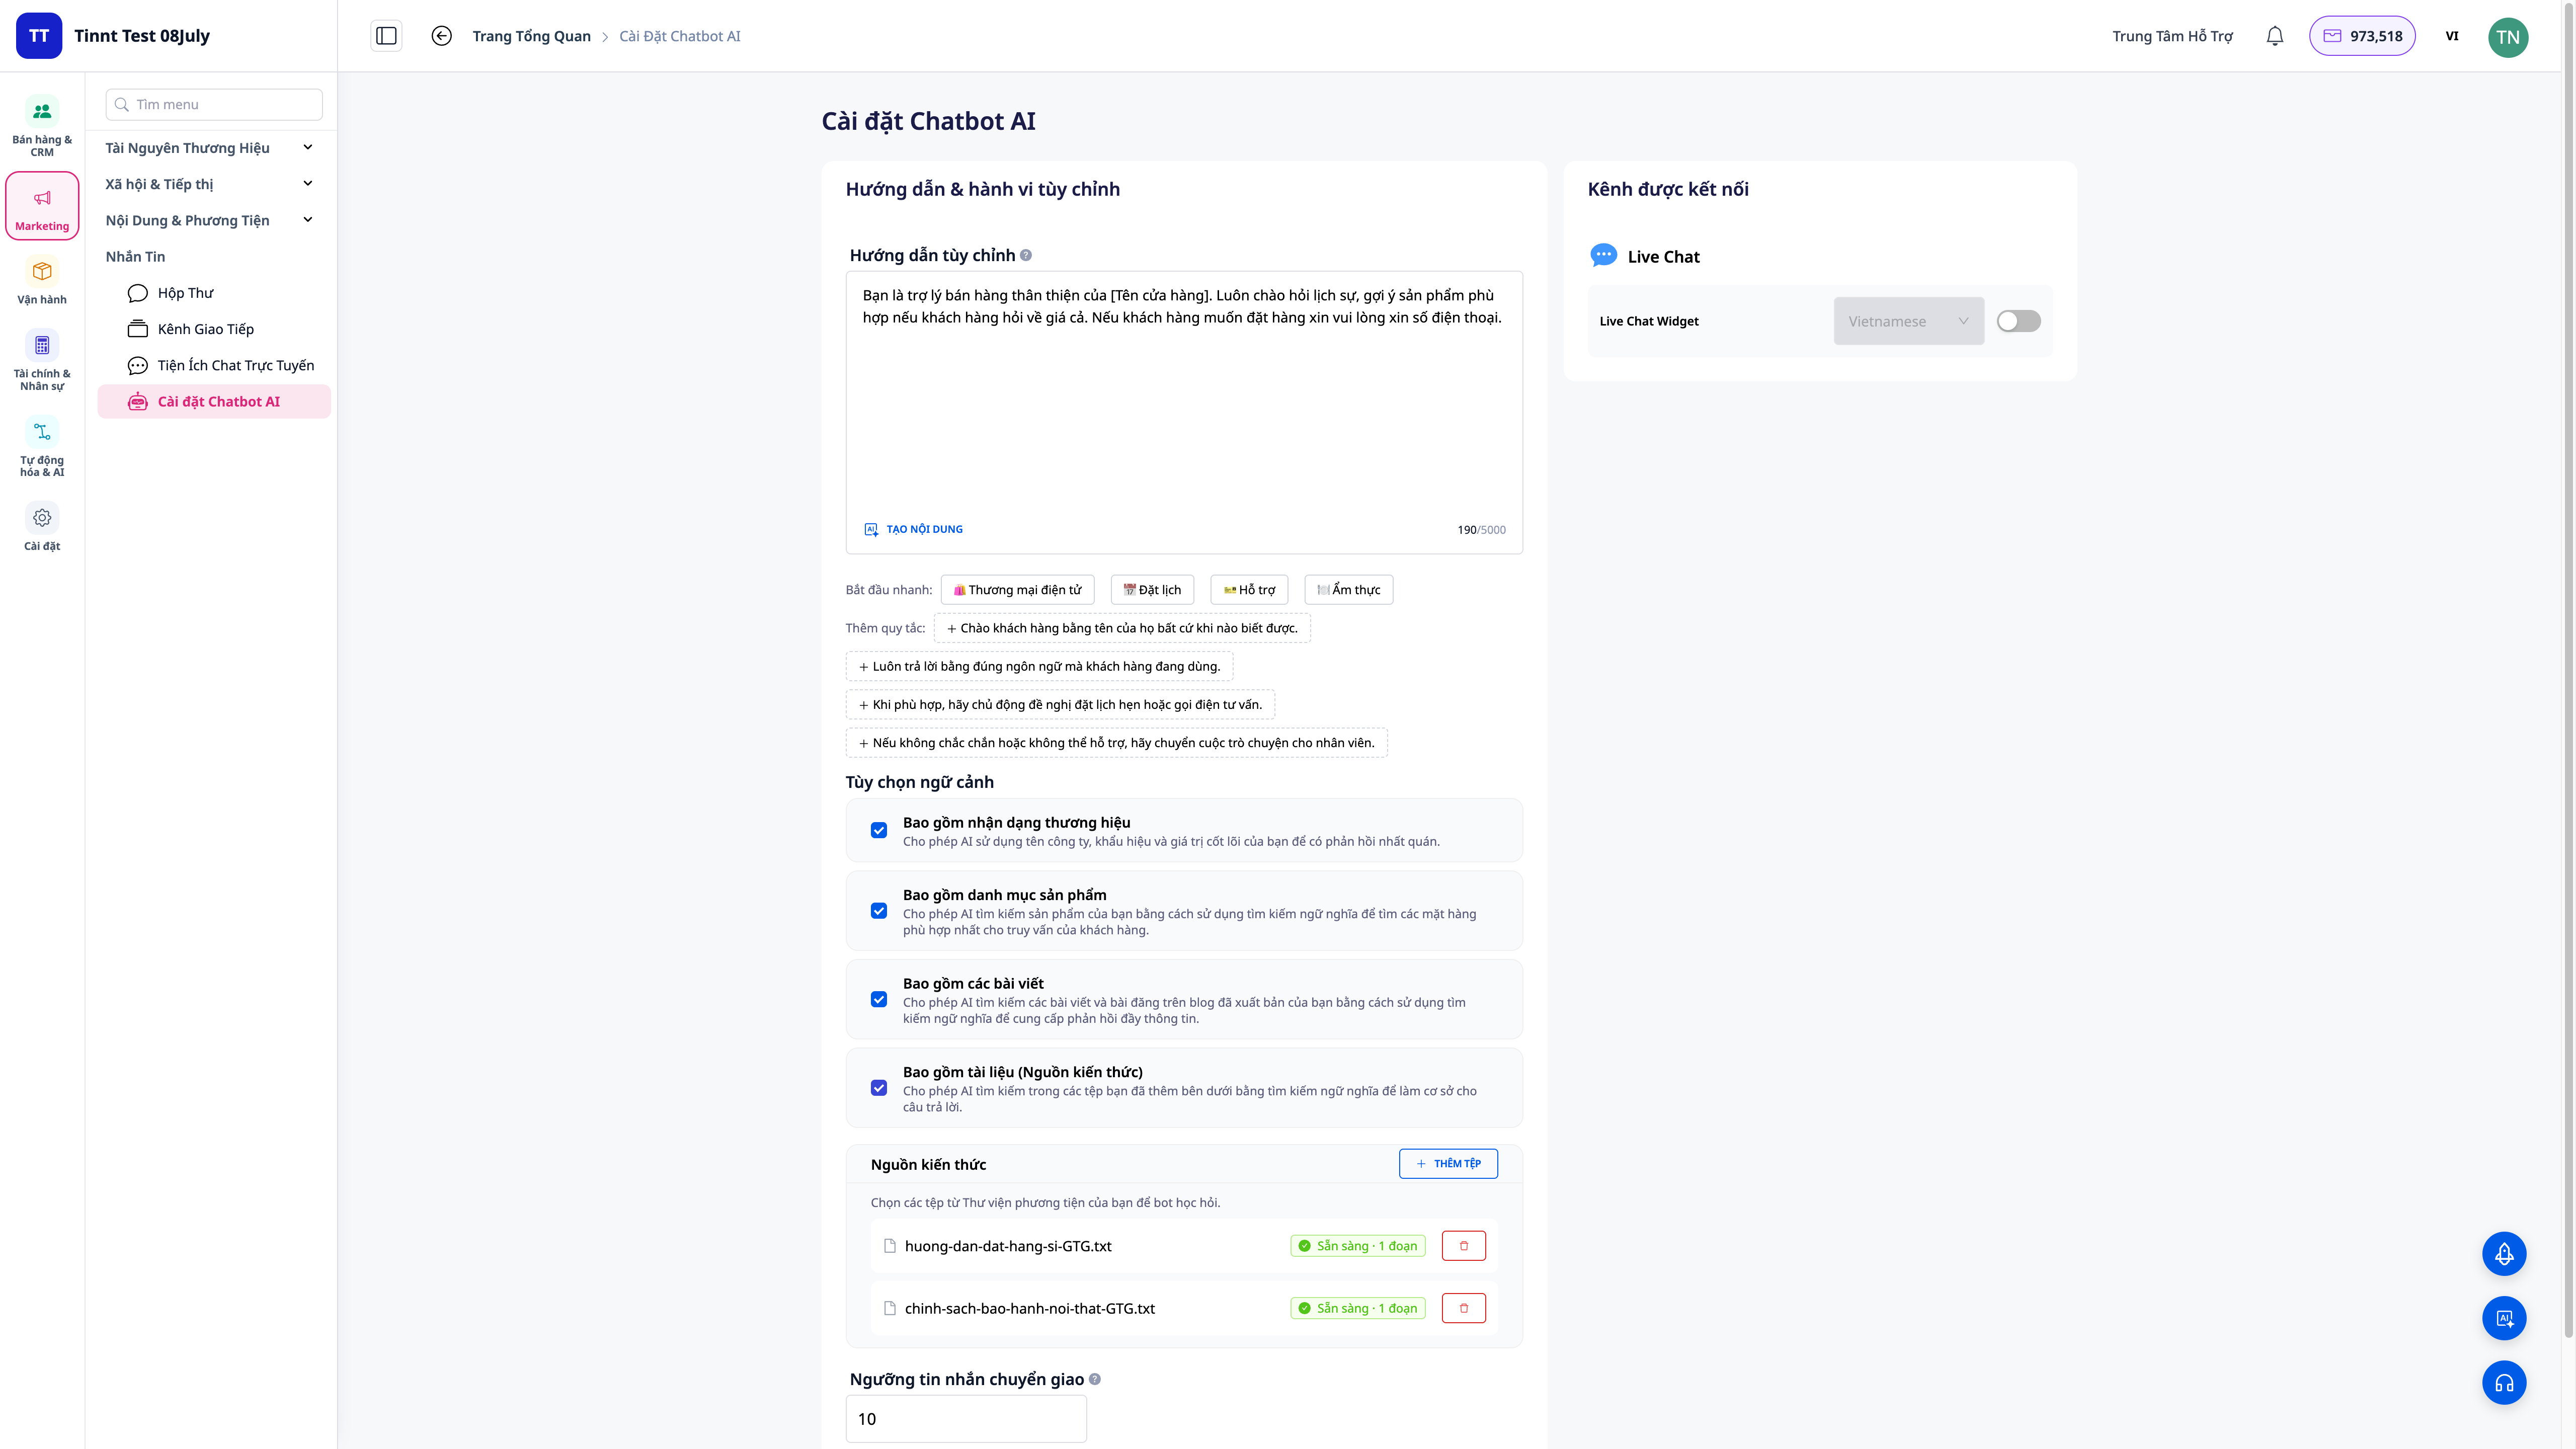Choose Thương mại điện tử quick start
The height and width of the screenshot is (1449, 2576).
point(1017,590)
